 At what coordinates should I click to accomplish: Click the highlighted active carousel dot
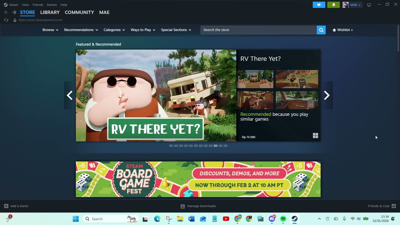tap(216, 146)
